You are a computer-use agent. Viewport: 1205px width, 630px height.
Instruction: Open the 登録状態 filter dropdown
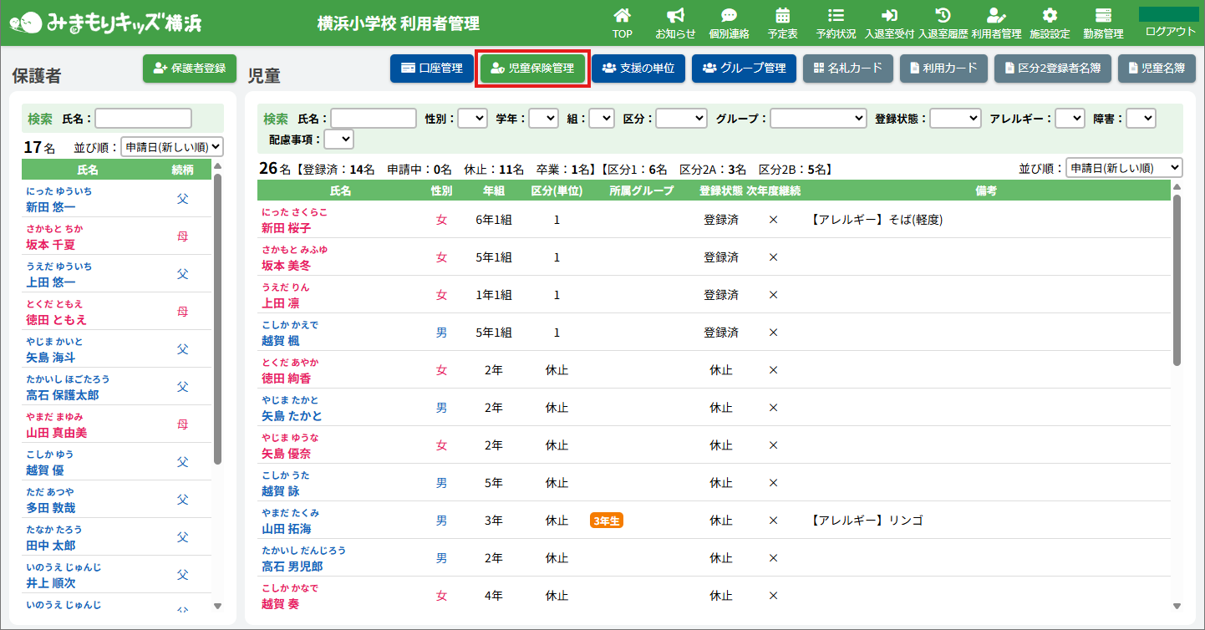(955, 119)
